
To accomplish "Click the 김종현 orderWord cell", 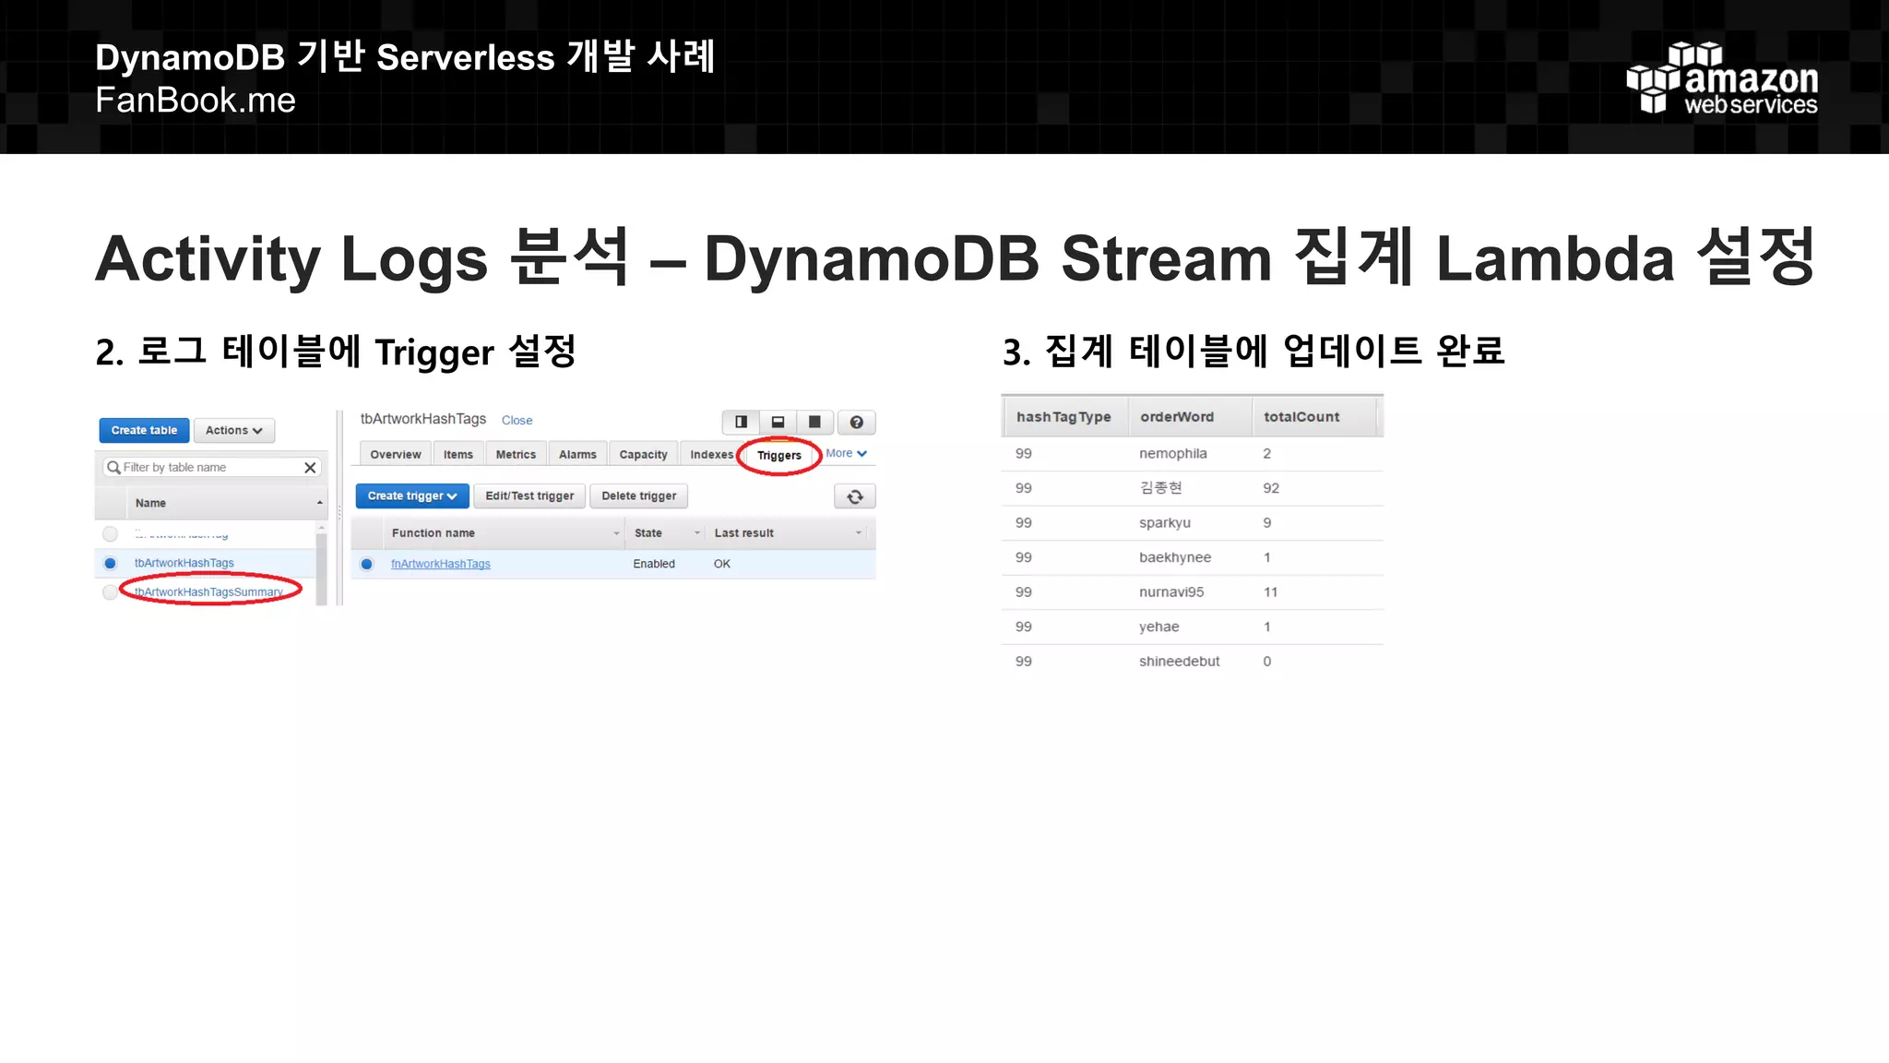I will click(x=1160, y=488).
